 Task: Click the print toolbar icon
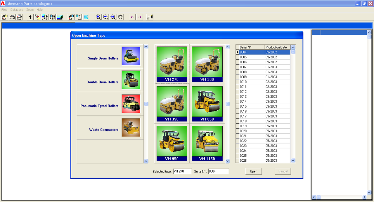[12, 17]
